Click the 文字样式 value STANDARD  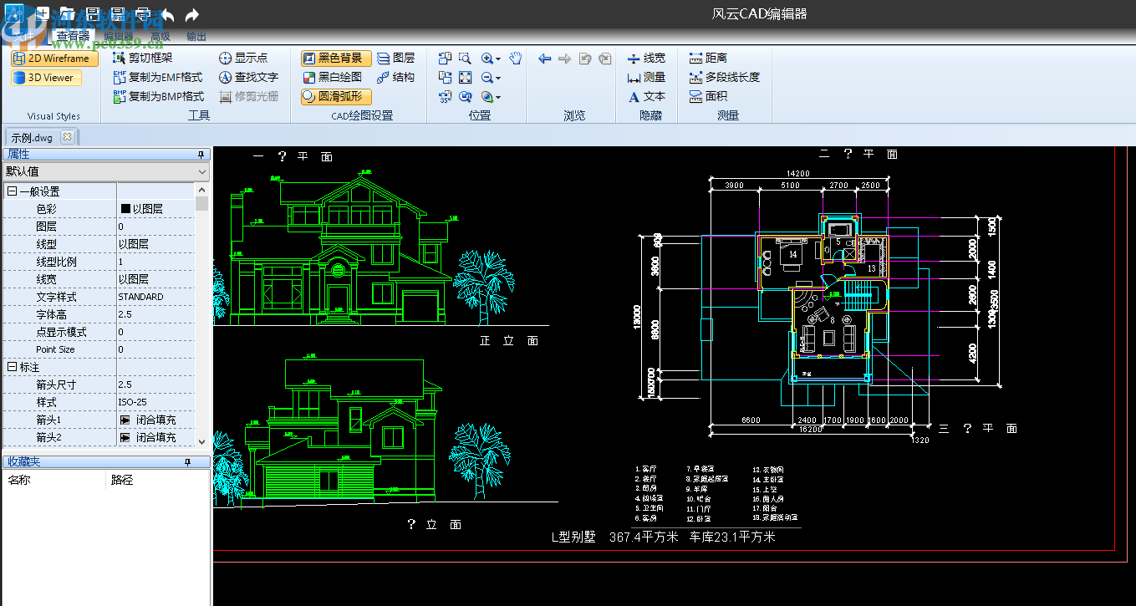click(155, 297)
